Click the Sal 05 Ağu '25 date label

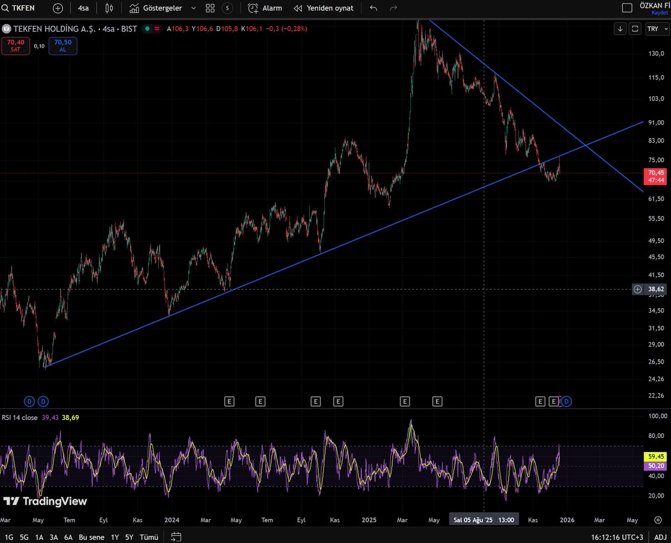[x=484, y=520]
